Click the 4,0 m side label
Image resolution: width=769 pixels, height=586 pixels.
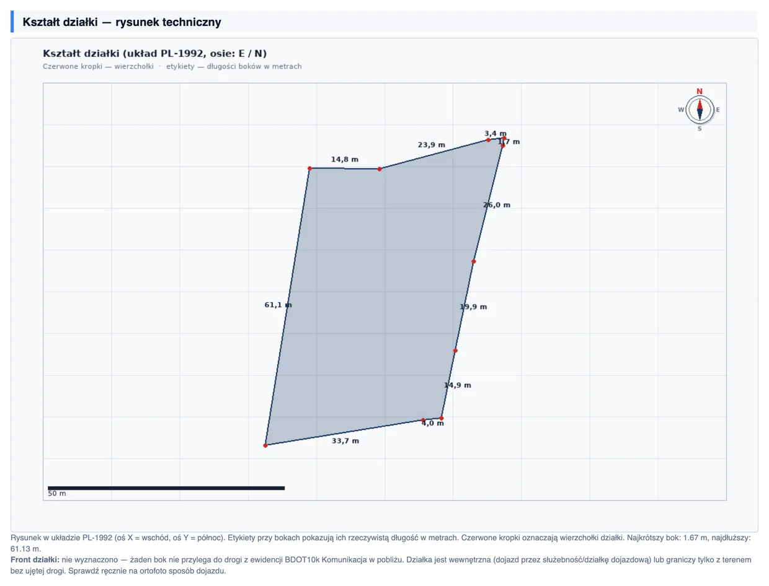point(432,424)
